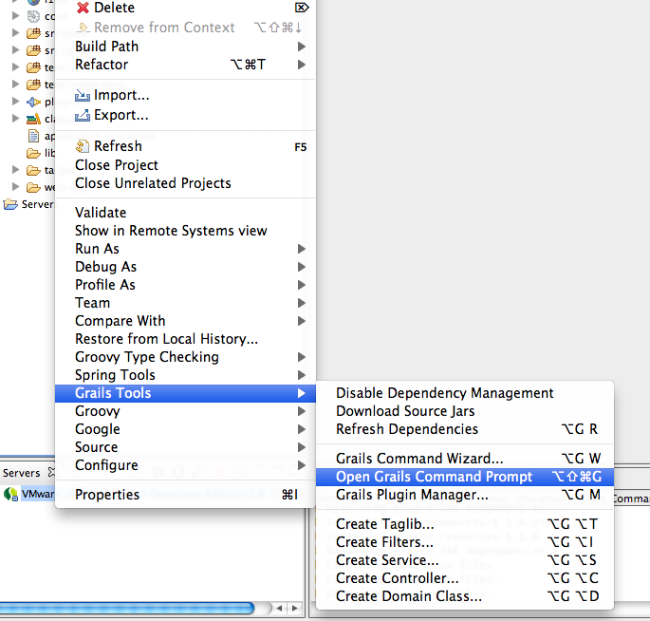Select highlighted Grails Tools entry
The height and width of the screenshot is (621, 650).
[185, 393]
